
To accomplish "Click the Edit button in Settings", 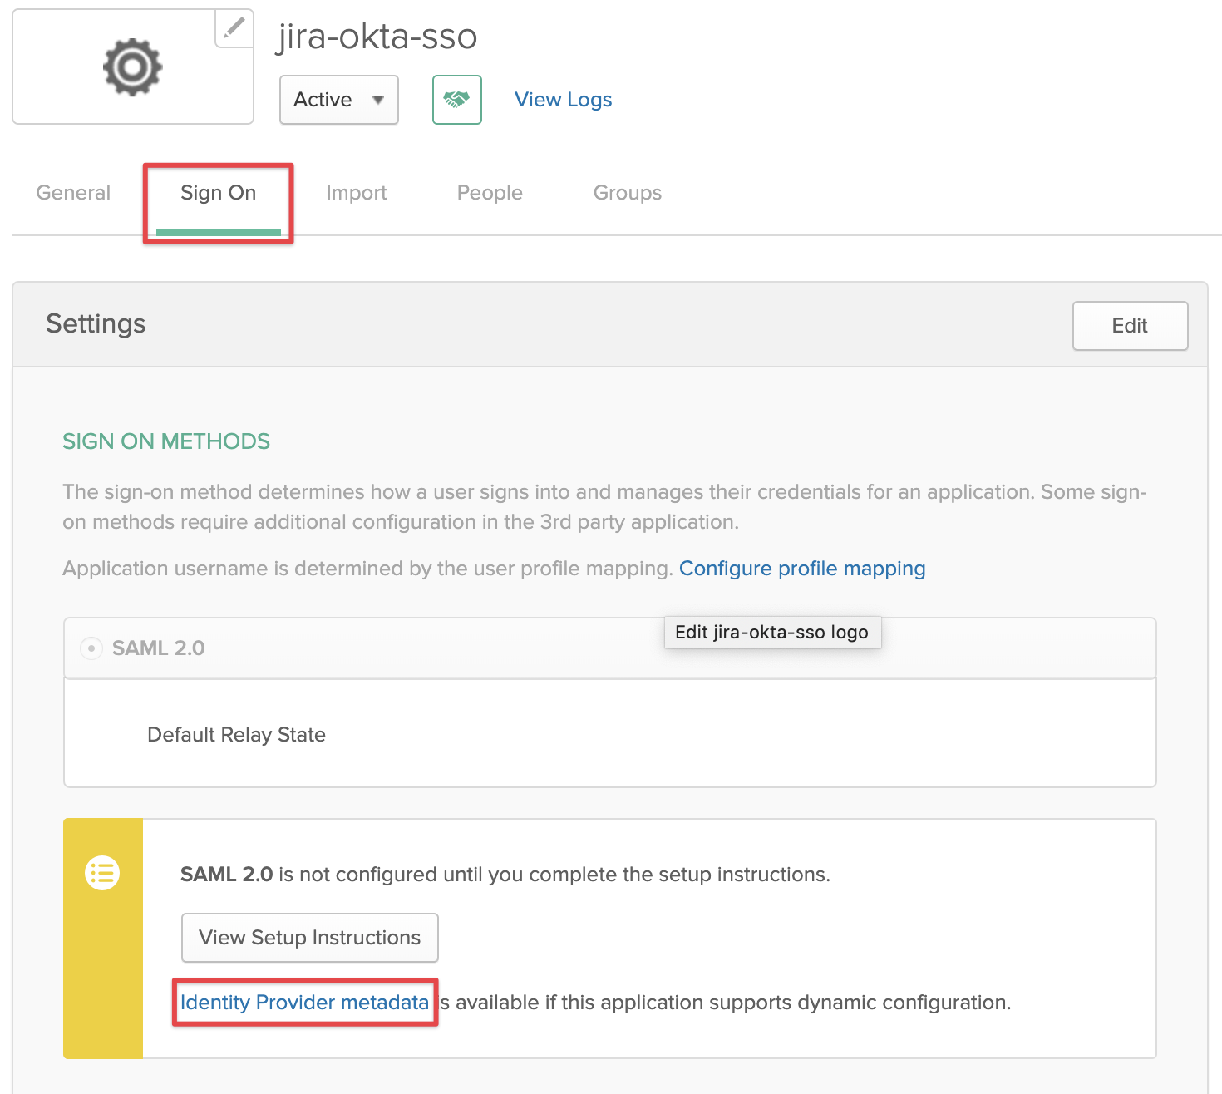I will click(x=1130, y=326).
